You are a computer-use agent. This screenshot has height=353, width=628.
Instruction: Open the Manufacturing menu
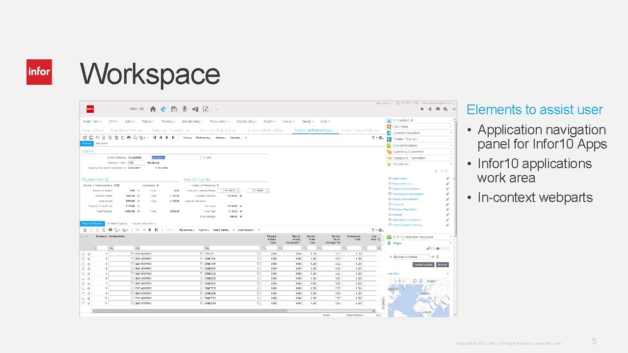tap(192, 122)
